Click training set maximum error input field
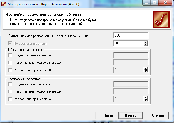The width and height of the screenshot is (174, 123). click(131, 63)
